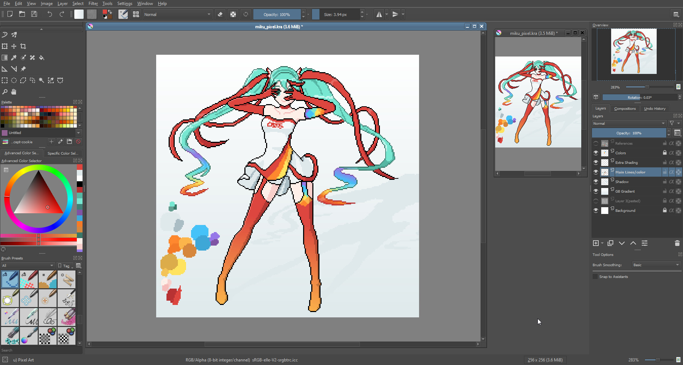Open the horizontal mirror options arrow
Screen dimensions: 683x365
tap(386, 15)
